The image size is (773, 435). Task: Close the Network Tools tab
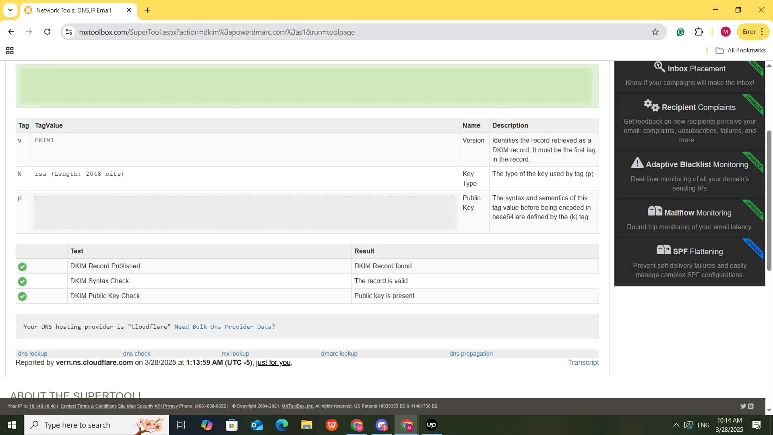pos(129,10)
